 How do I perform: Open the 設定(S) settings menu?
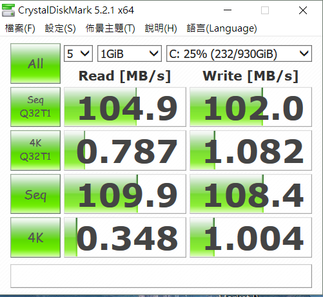(60, 28)
